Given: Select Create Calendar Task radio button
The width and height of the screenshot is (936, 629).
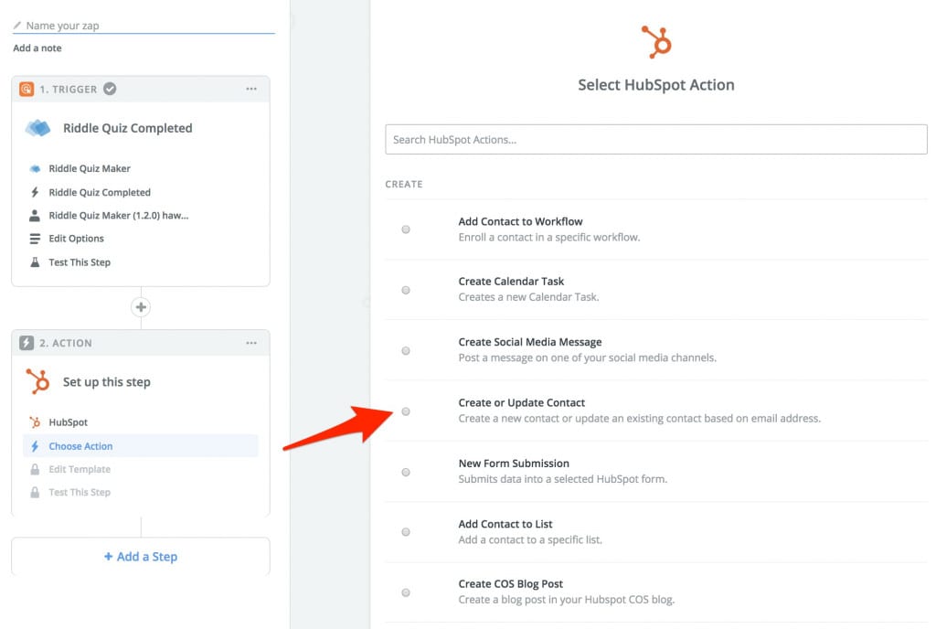Looking at the screenshot, I should [x=406, y=290].
